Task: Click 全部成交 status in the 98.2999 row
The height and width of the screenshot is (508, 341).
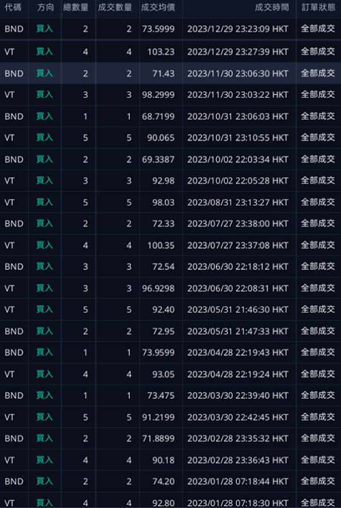Action: point(318,95)
